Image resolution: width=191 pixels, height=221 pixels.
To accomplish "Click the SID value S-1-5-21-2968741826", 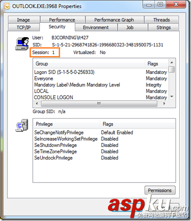I will coord(107,45).
